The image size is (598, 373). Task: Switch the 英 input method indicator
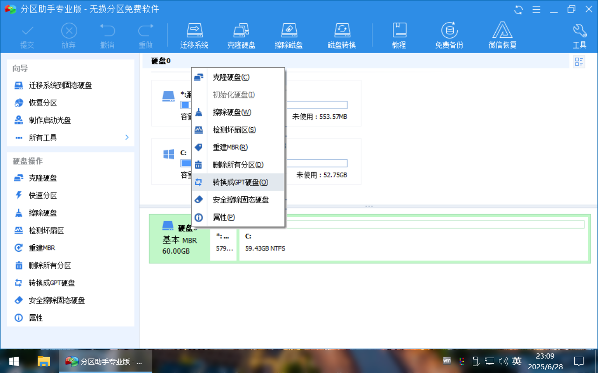pyautogui.click(x=517, y=361)
